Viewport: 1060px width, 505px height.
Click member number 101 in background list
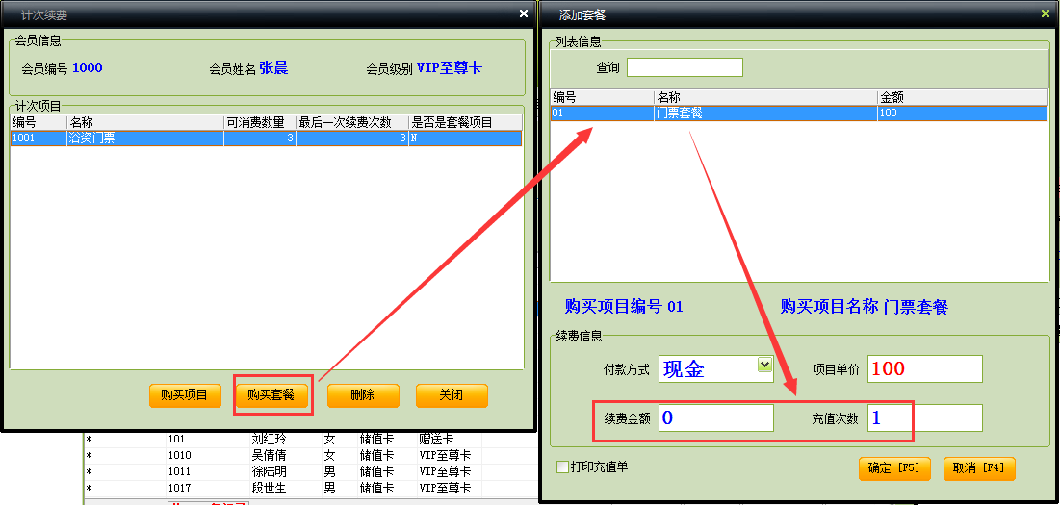click(x=176, y=440)
